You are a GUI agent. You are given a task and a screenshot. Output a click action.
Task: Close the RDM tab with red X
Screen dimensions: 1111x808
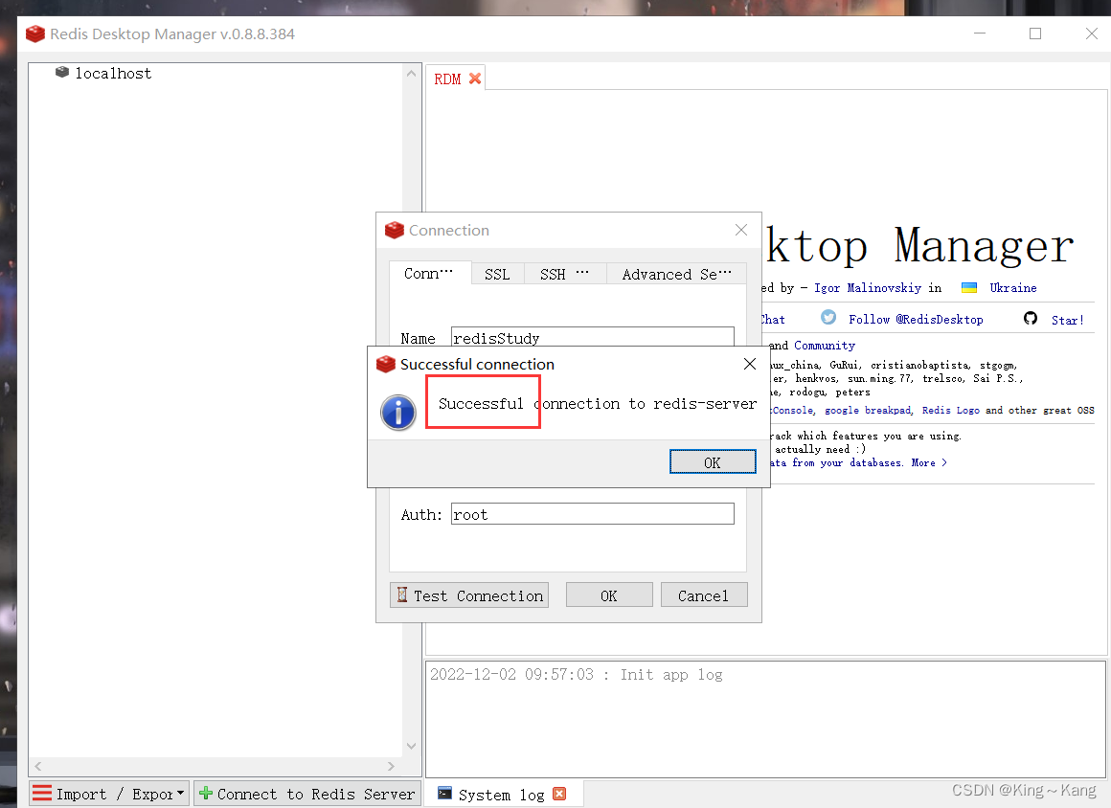(x=475, y=79)
